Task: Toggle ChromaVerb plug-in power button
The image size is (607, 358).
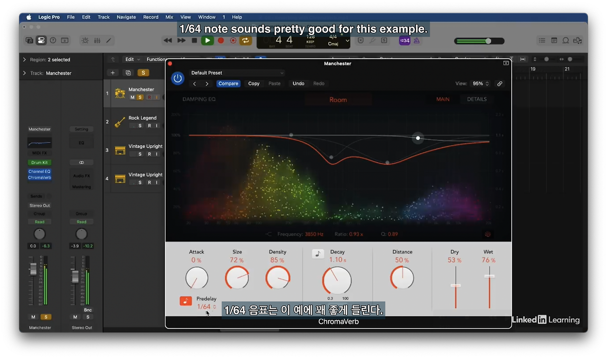Action: click(178, 78)
